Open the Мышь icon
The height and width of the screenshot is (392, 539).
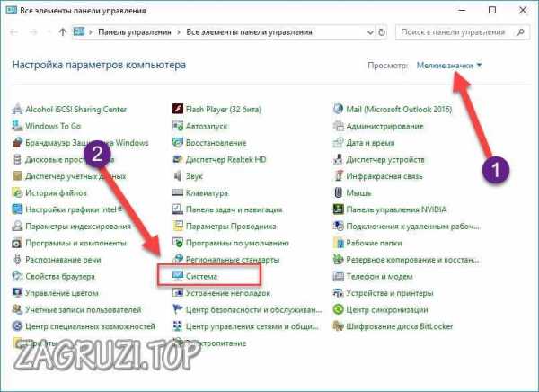[339, 192]
